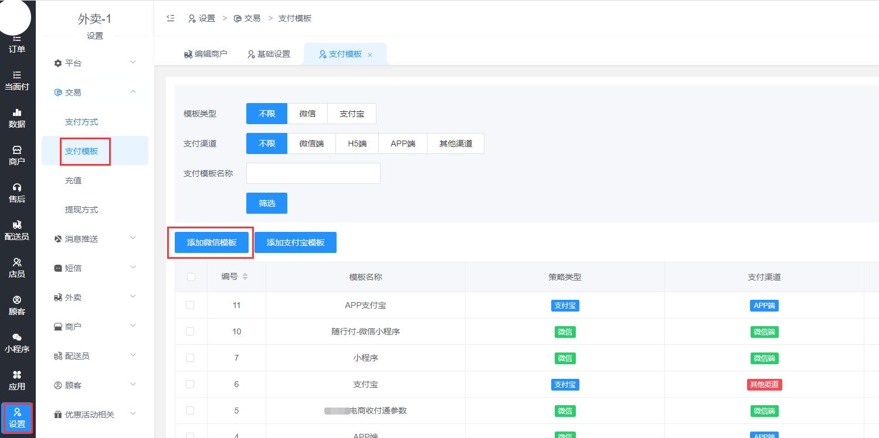Expand the 商户 menu group in settings

coord(95,326)
